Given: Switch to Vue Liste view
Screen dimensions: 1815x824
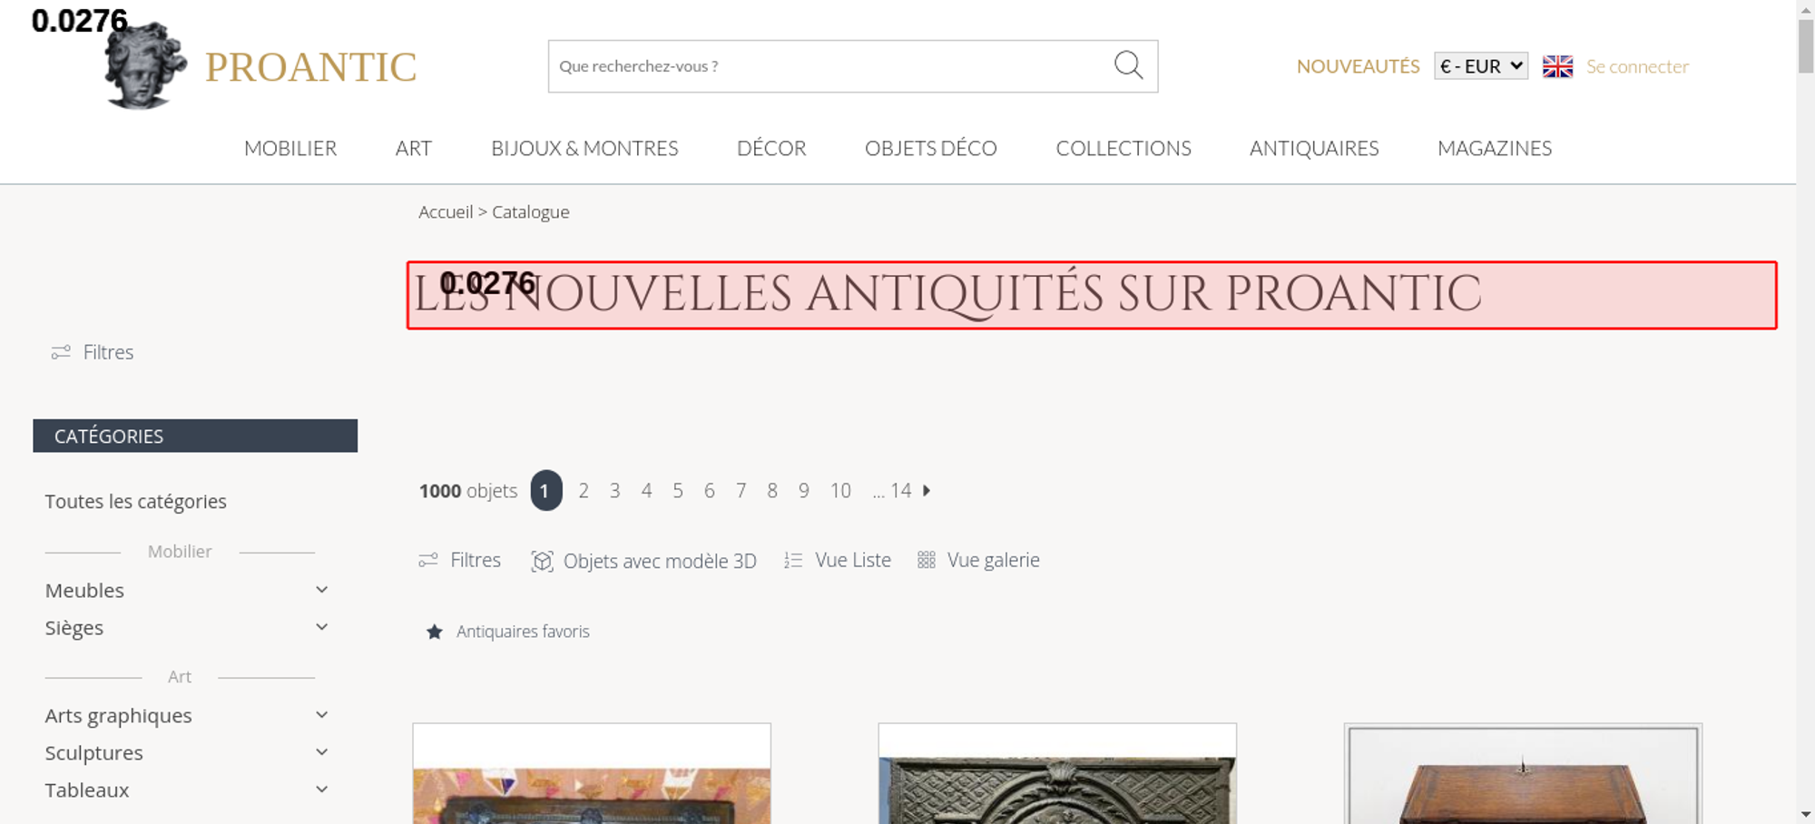Looking at the screenshot, I should pos(838,560).
